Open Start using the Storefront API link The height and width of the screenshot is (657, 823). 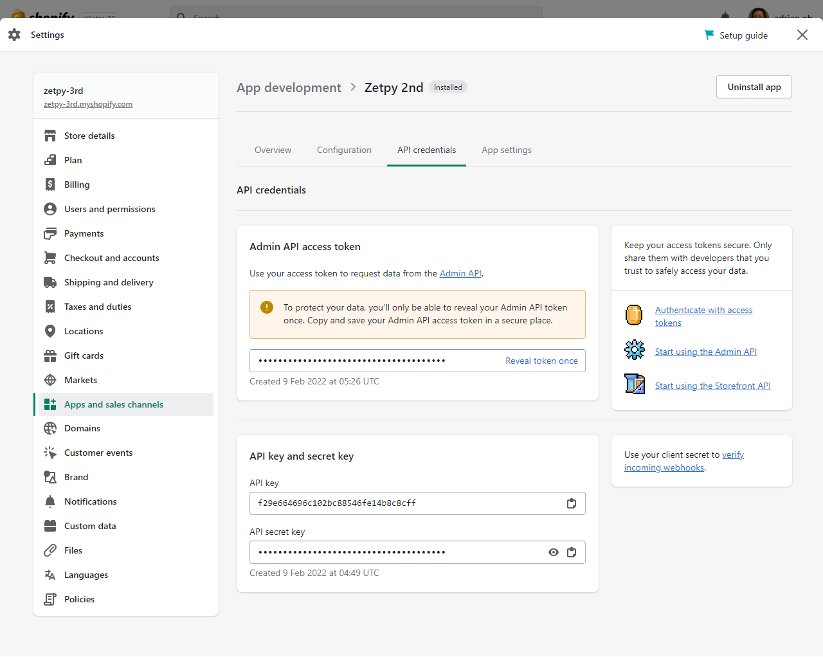point(712,386)
